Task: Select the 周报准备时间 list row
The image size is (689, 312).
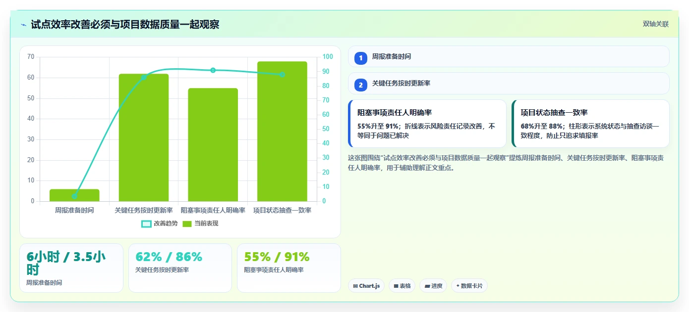Action: click(x=509, y=56)
